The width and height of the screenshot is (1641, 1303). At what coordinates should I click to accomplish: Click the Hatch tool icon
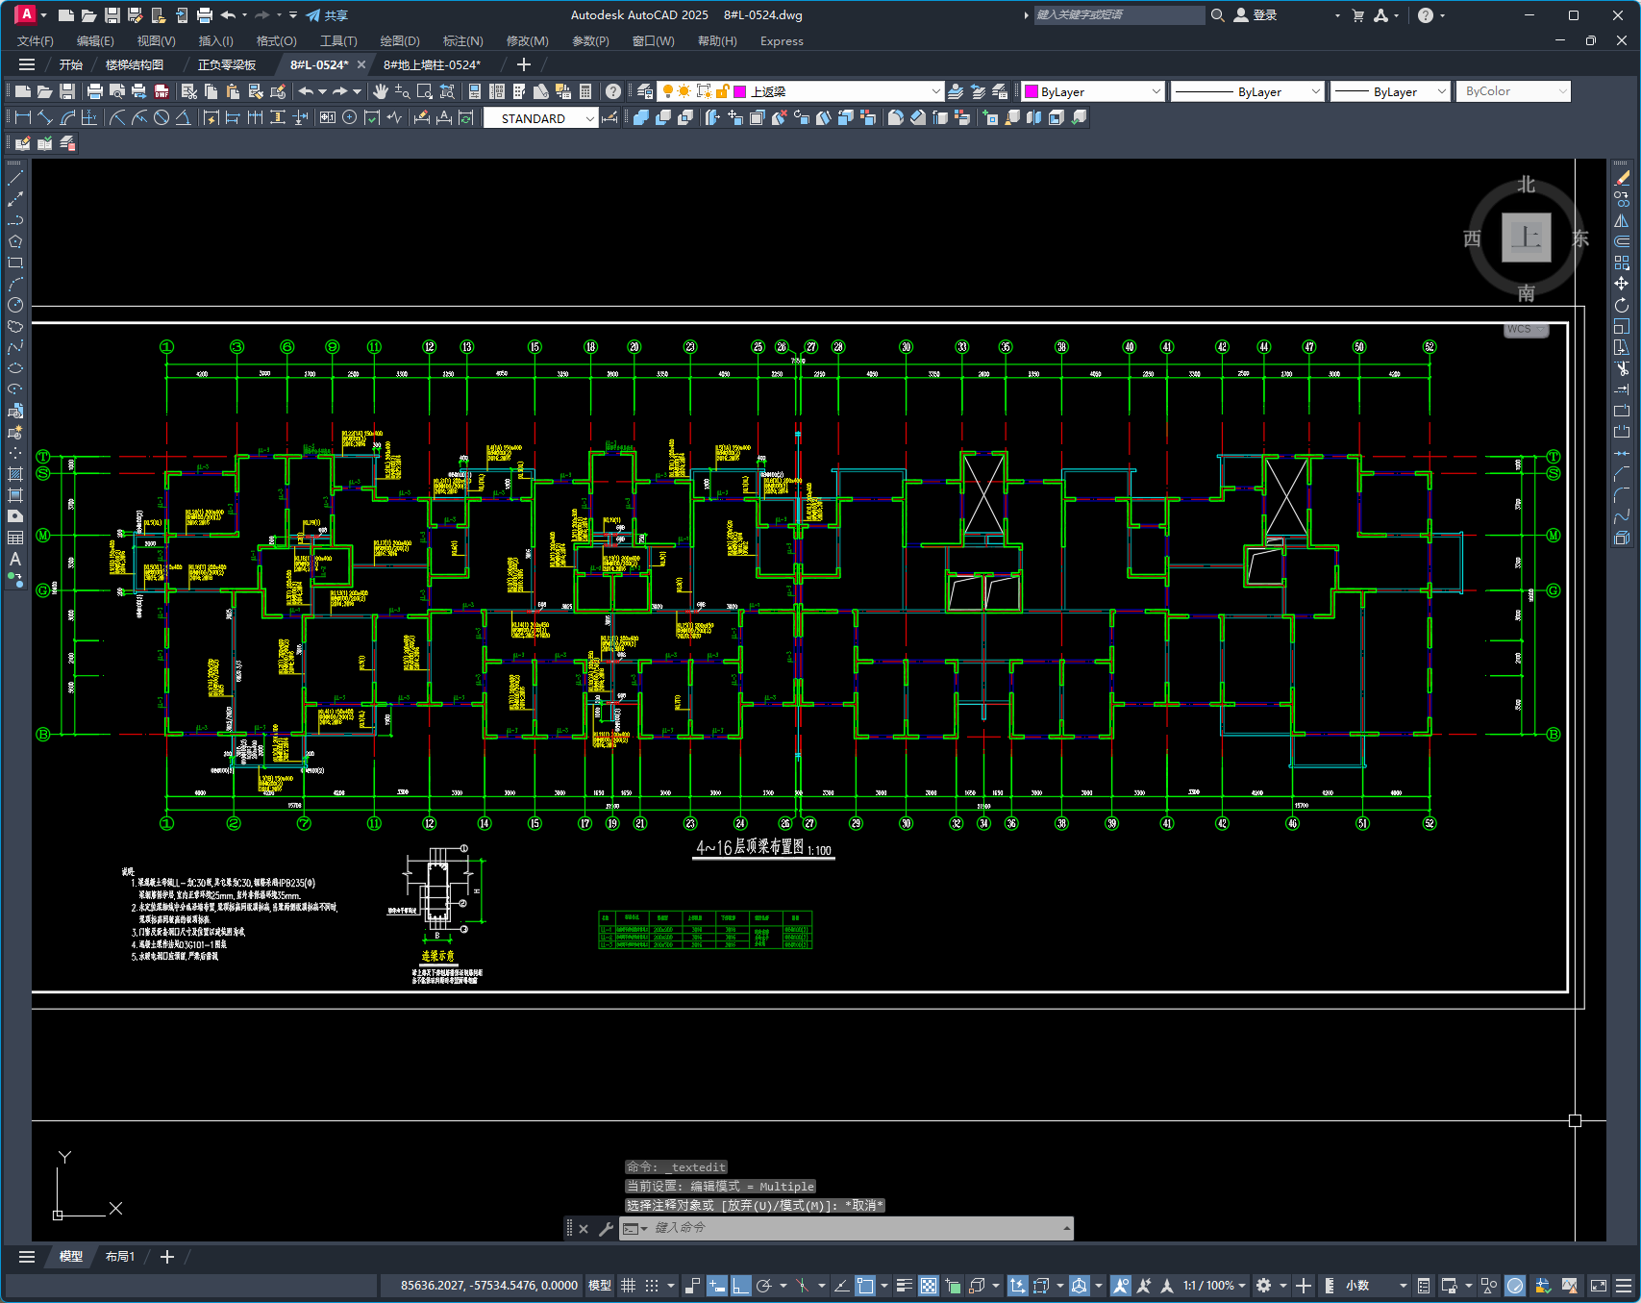point(15,474)
